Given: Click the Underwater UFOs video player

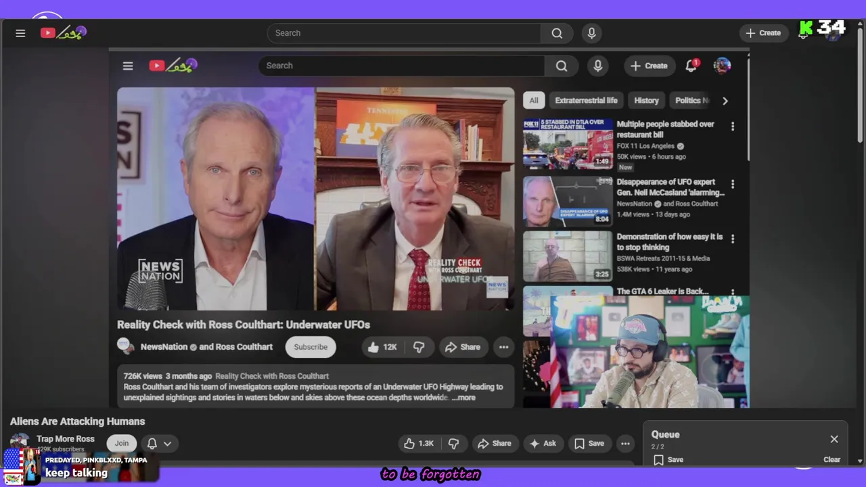Looking at the screenshot, I should pos(315,199).
